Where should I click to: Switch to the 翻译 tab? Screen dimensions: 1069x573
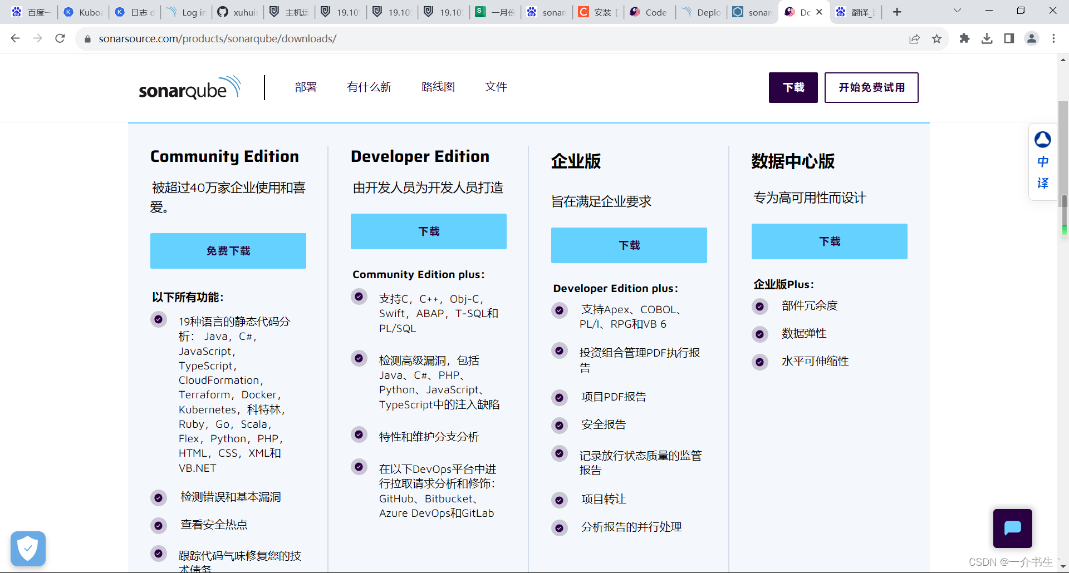[856, 12]
